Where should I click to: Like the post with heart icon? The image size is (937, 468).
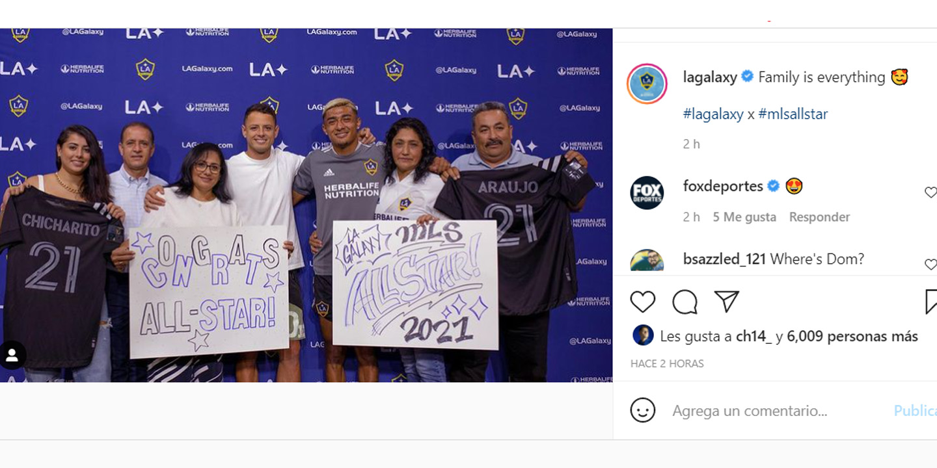[x=643, y=302]
